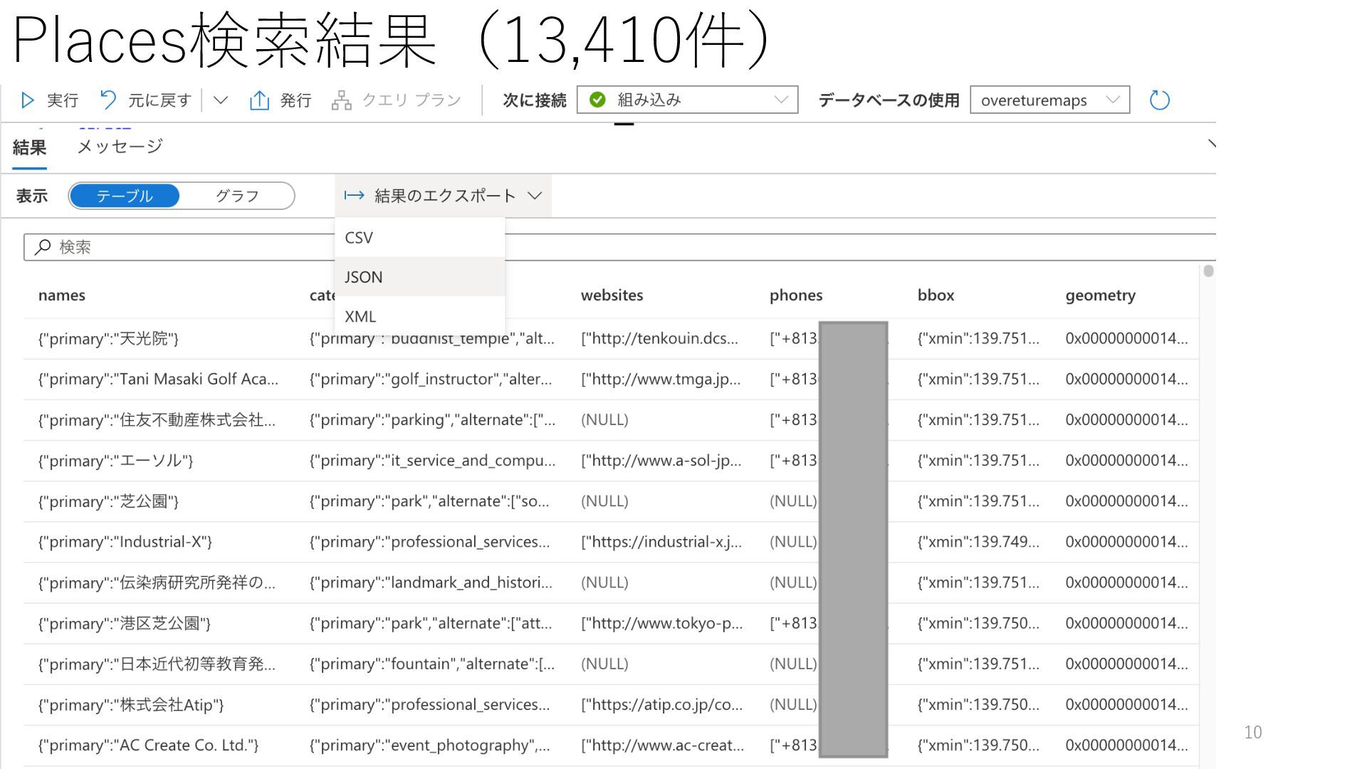The height and width of the screenshot is (769, 1367).
Task: Click the export arrow icon beside 結果のエクスポート
Action: [x=354, y=196]
